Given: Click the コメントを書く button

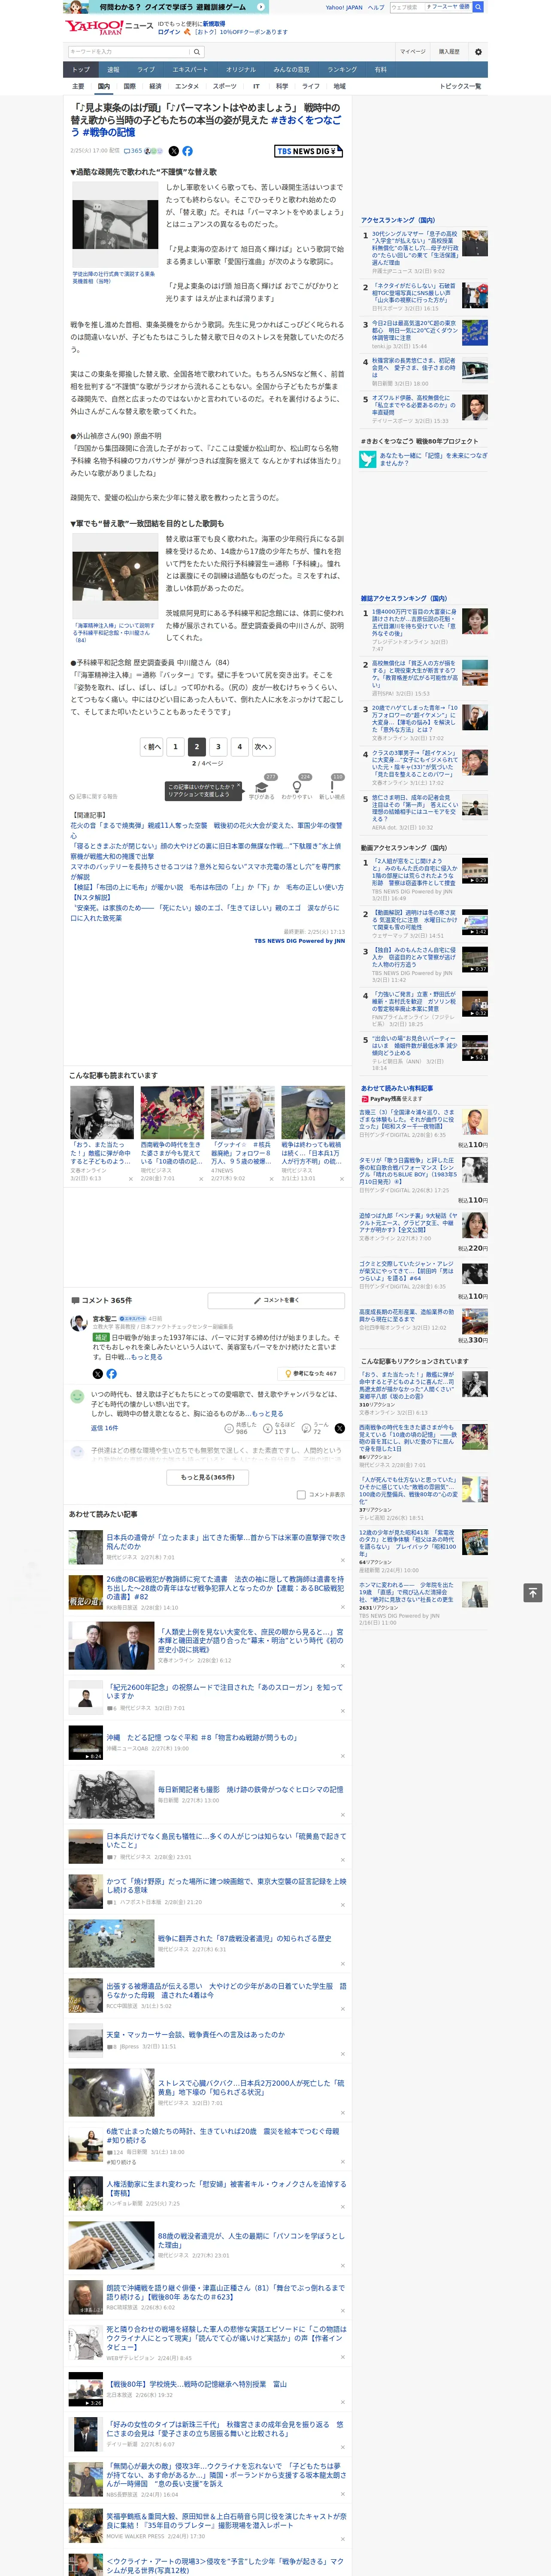Looking at the screenshot, I should [x=276, y=1300].
